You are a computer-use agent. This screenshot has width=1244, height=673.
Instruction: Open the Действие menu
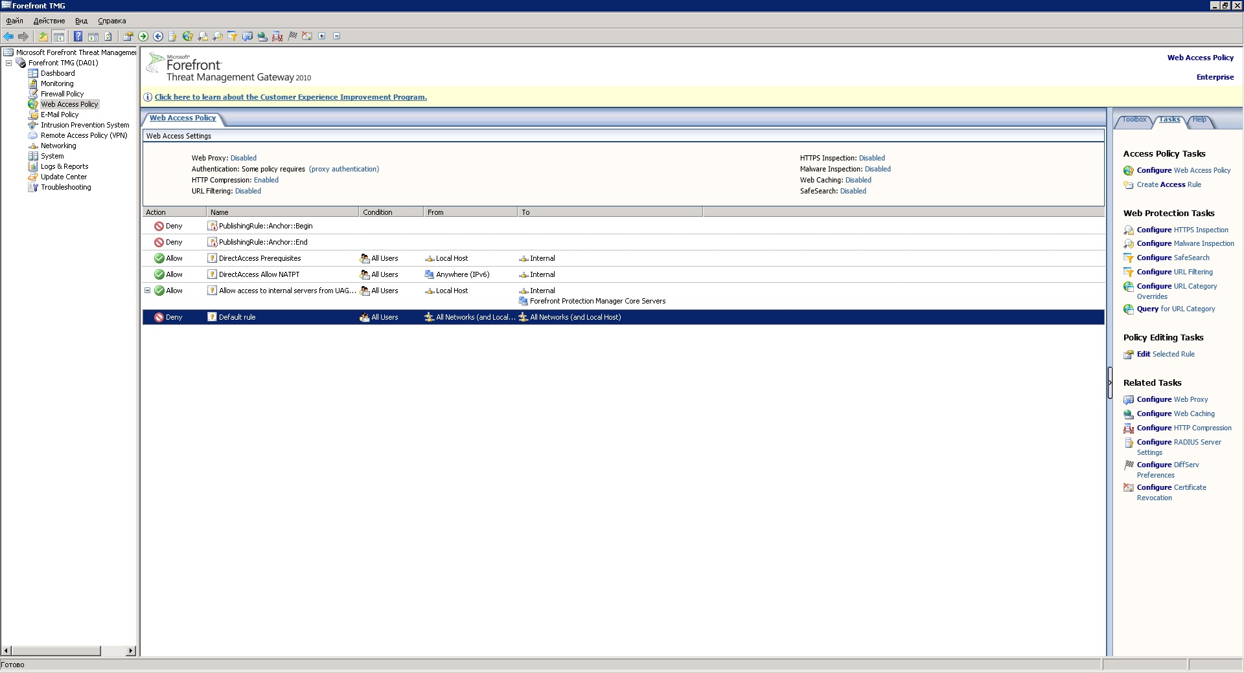pyautogui.click(x=49, y=21)
